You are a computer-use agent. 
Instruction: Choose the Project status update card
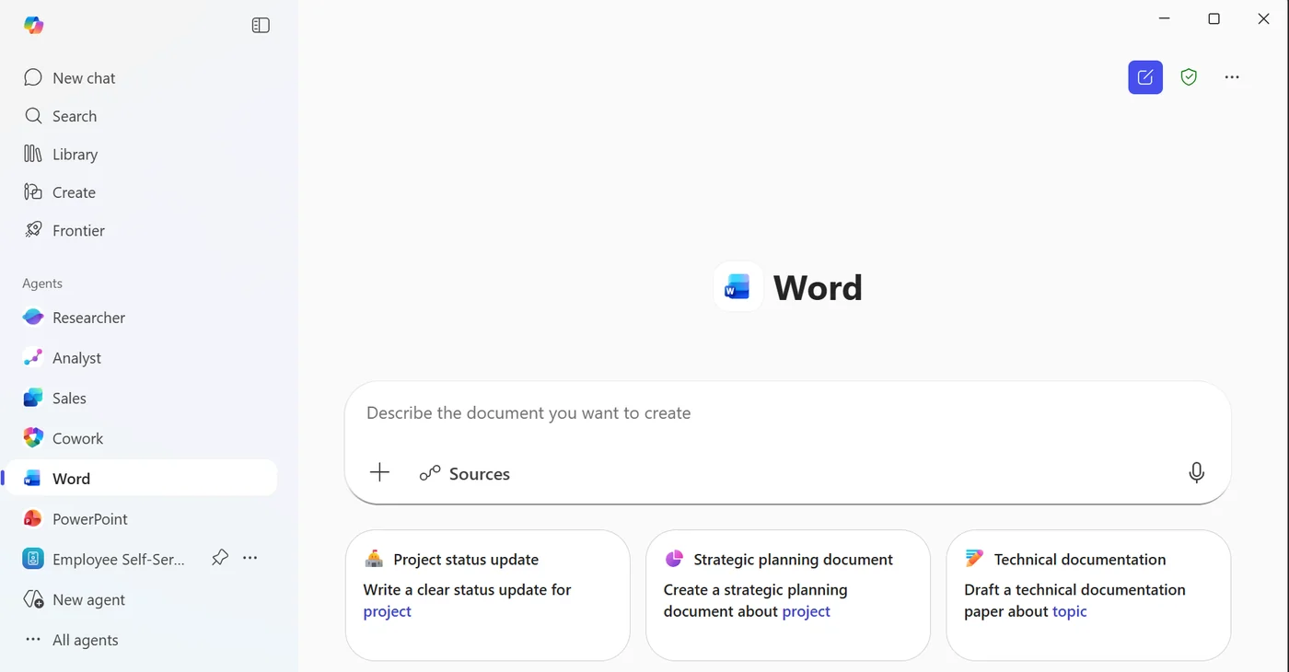pos(488,595)
